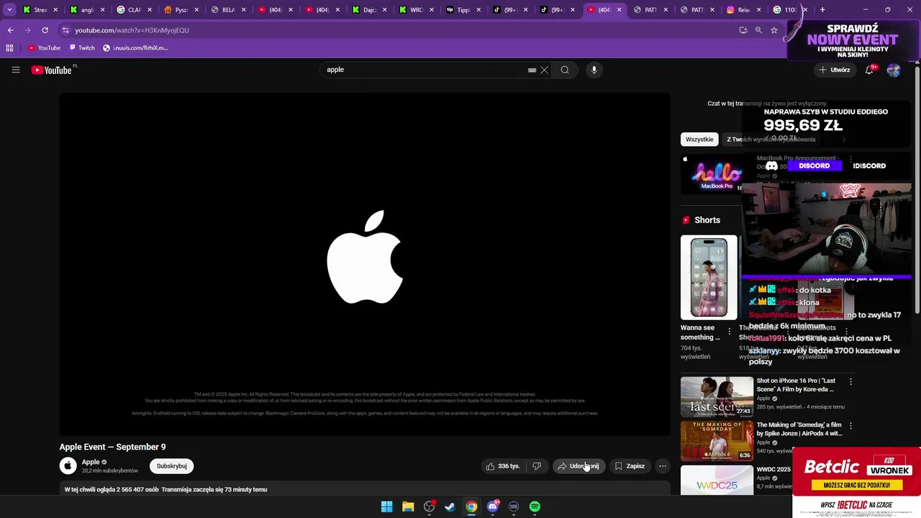The image size is (921, 518).
Task: Open the account avatar menu
Action: pyautogui.click(x=894, y=70)
